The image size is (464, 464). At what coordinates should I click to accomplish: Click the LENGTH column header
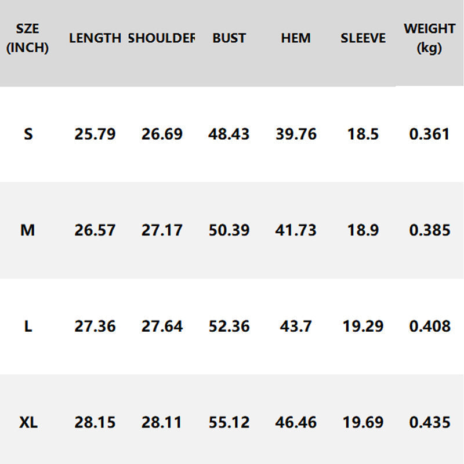point(95,38)
